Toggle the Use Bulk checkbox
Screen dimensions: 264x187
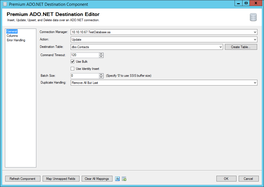point(73,62)
